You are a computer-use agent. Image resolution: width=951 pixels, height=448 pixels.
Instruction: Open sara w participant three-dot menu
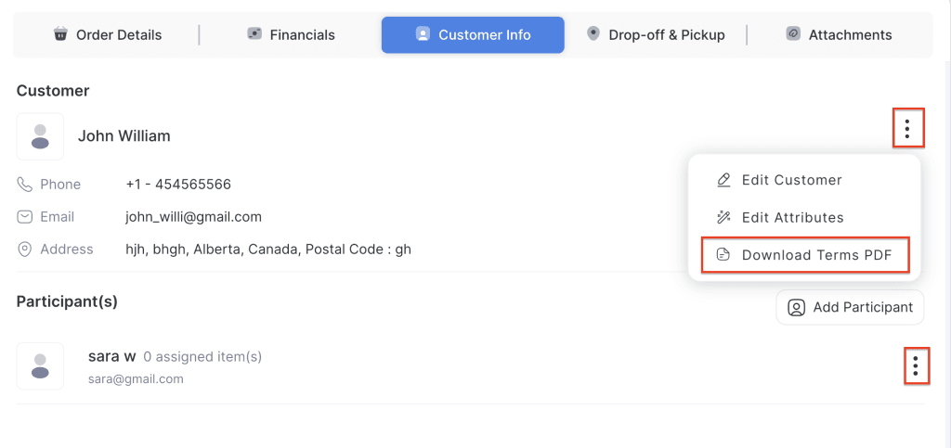pyautogui.click(x=916, y=366)
